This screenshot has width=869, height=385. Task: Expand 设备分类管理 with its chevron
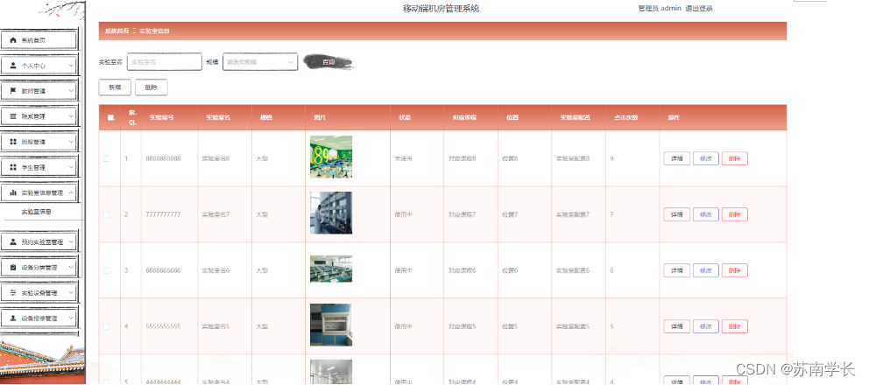click(x=71, y=268)
